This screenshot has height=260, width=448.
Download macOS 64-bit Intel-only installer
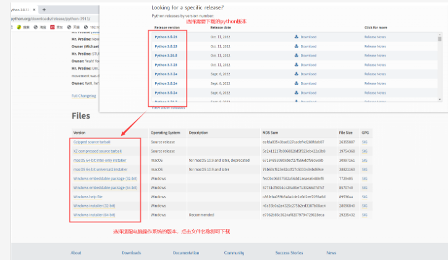click(99, 160)
